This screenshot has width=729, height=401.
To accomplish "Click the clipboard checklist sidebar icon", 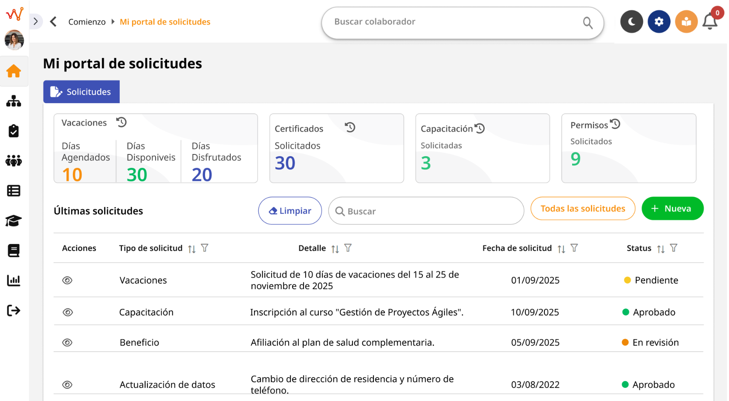I will click(14, 131).
